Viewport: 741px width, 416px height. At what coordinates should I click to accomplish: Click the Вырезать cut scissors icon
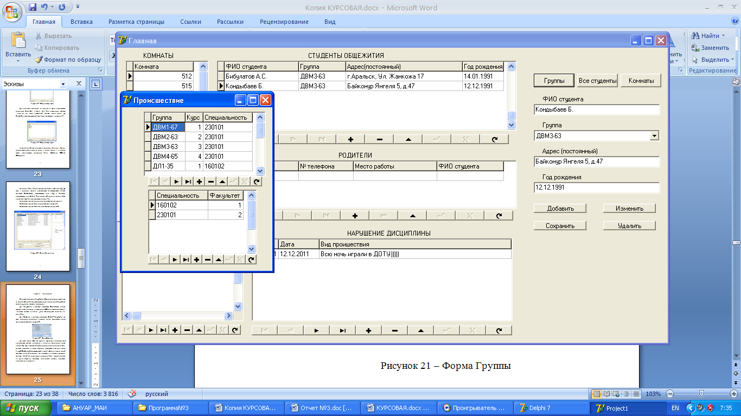pos(39,36)
